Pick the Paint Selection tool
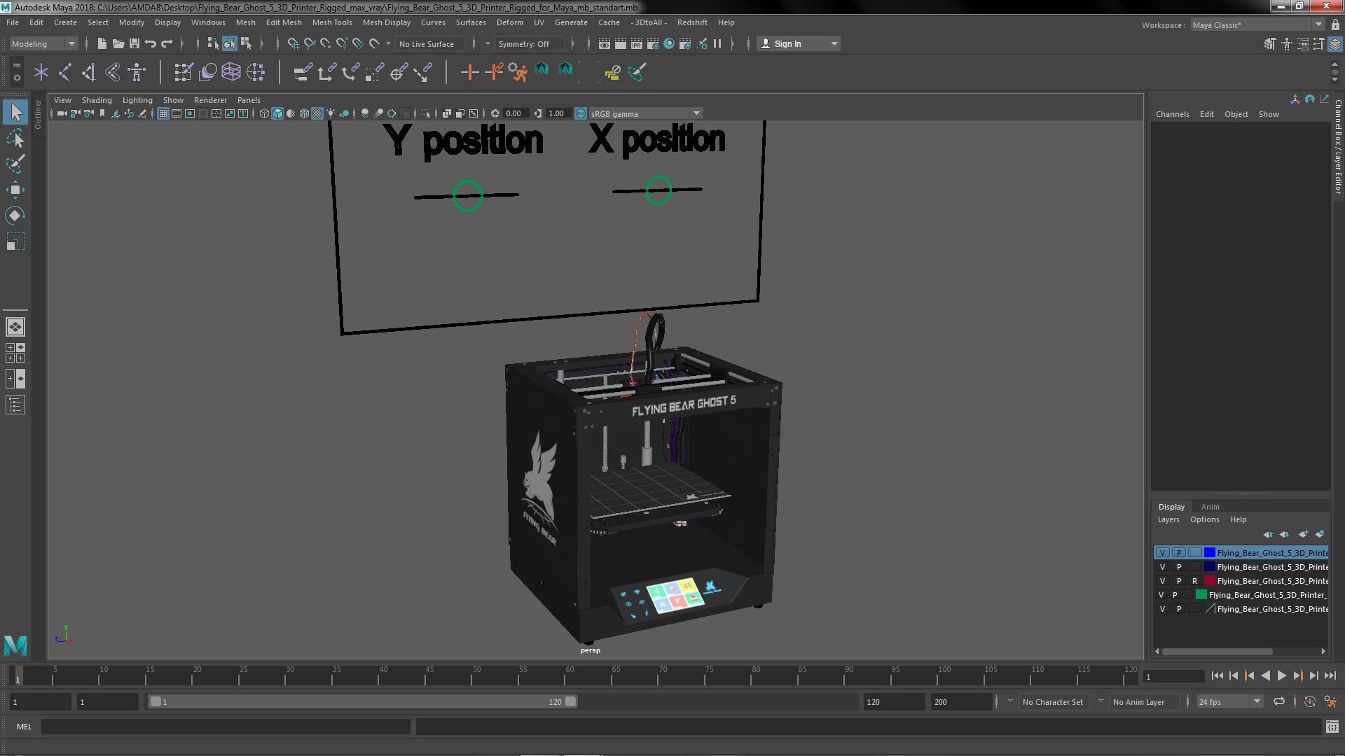Viewport: 1345px width, 756px height. click(x=15, y=163)
